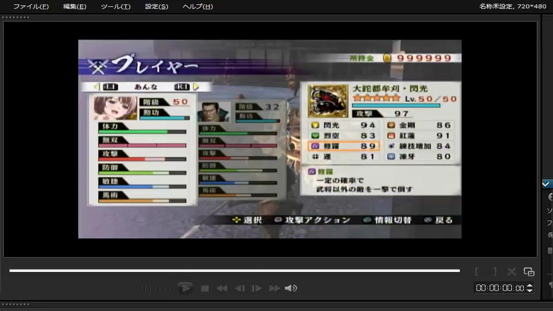
Task: Start playback with the Play button
Action: point(185,288)
